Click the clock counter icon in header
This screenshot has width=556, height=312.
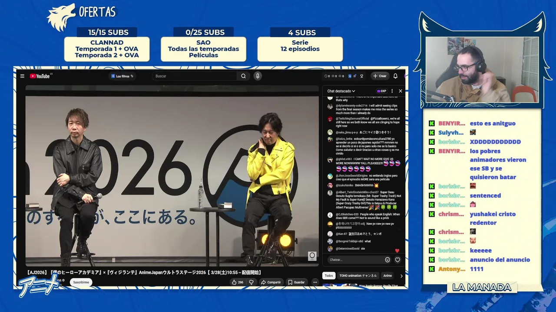(x=326, y=76)
